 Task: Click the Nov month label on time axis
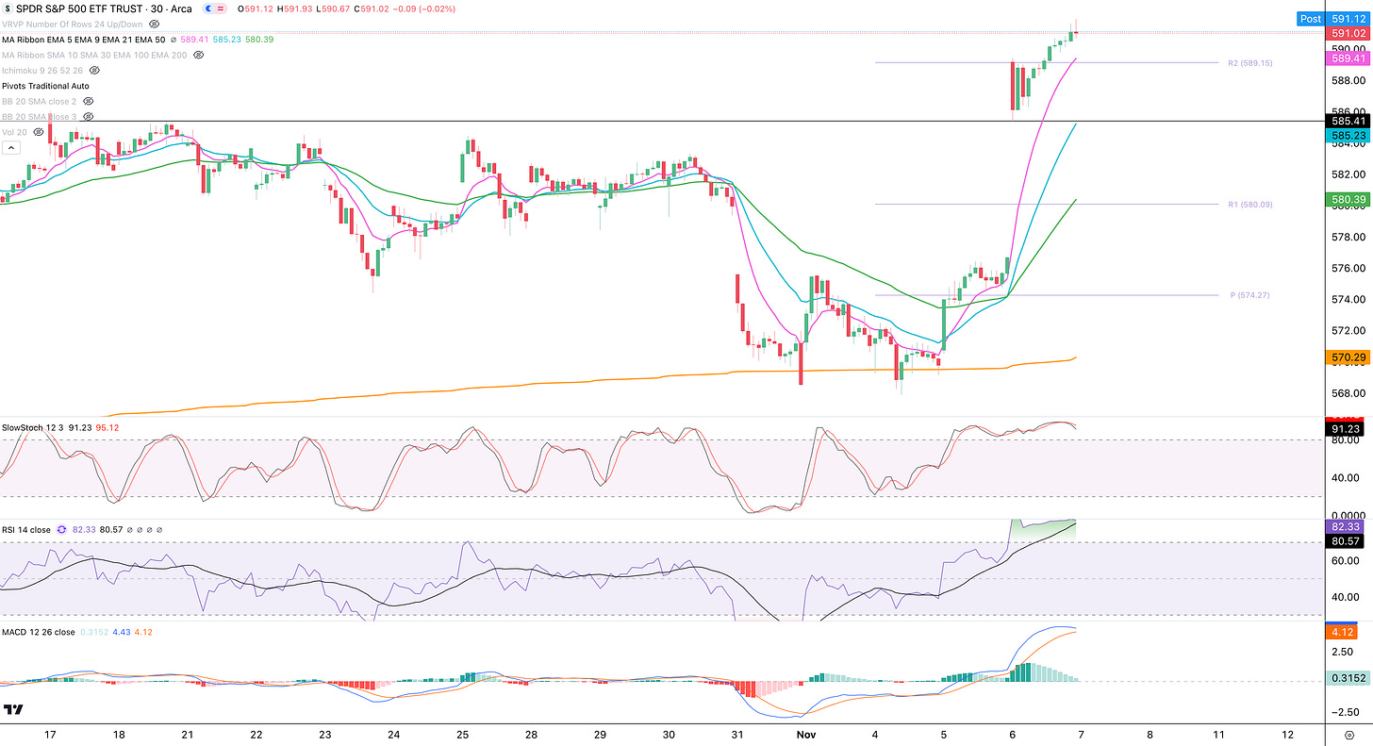[805, 733]
